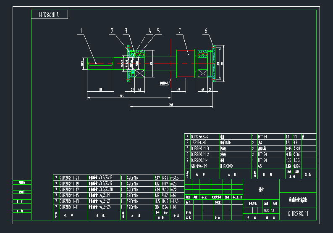333x233 pixels.
Task: Click the large QJR280.11 drawing number in title block
Action: tap(298, 214)
